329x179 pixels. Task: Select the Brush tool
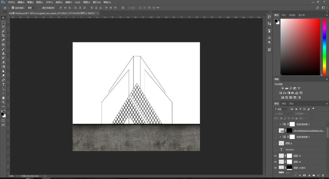point(3,49)
